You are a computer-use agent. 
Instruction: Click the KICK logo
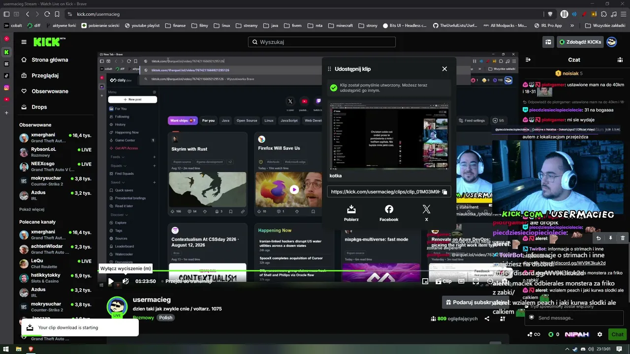49,42
